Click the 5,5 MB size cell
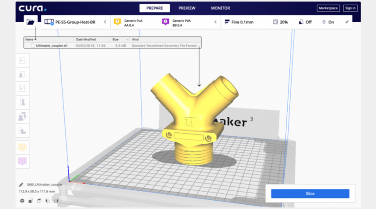This screenshot has height=209, width=376. pyautogui.click(x=121, y=46)
